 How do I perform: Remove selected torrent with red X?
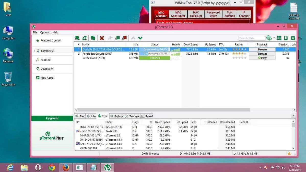point(102,38)
